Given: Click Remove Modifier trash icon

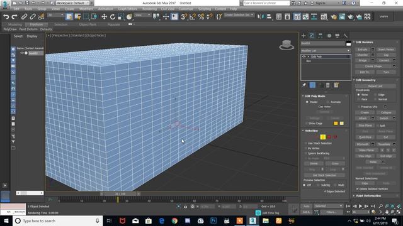Looking at the screenshot, I should pos(327,85).
